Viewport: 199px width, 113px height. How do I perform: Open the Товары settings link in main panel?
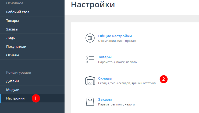105,57
